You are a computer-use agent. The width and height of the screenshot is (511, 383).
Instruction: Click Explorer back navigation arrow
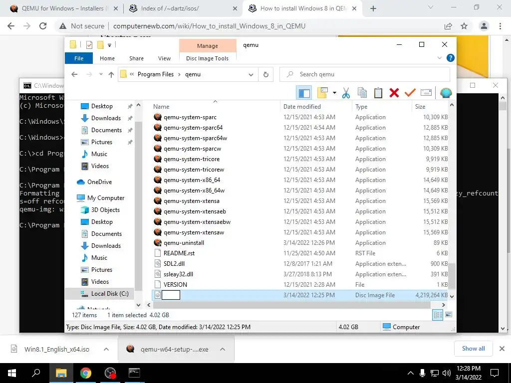pyautogui.click(x=74, y=75)
